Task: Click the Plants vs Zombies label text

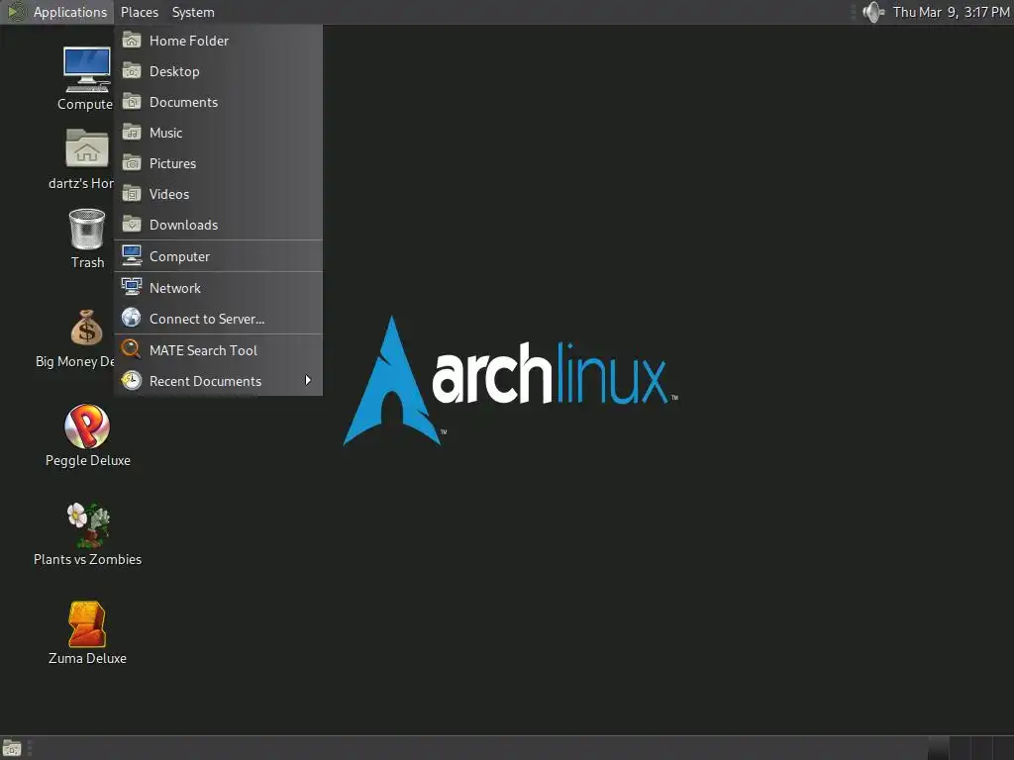Action: tap(87, 560)
